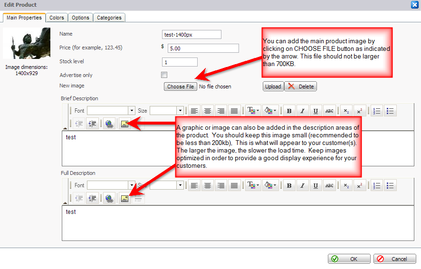
Task: Apply subscript in Brief Description toolbar
Action: pyautogui.click(x=346, y=111)
